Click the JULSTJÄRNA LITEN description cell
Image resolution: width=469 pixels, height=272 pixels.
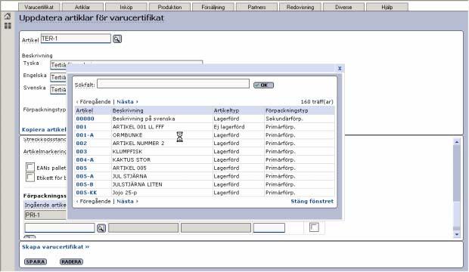tap(137, 184)
